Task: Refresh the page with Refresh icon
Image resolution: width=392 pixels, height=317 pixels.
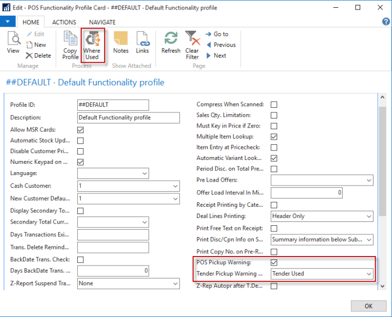Action: 171,44
